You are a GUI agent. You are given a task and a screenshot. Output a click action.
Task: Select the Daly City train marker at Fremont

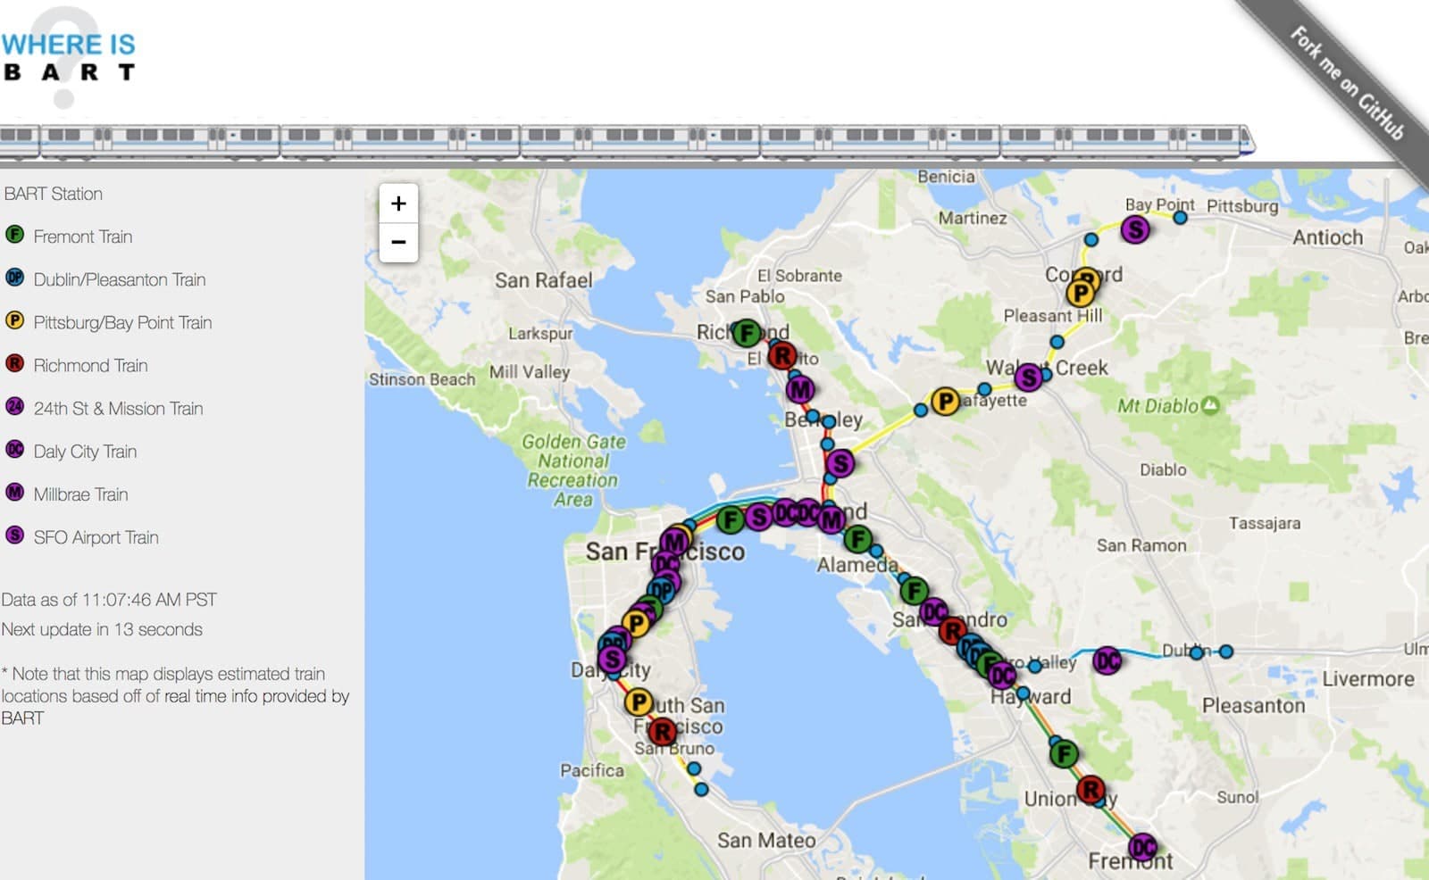pos(1143,847)
